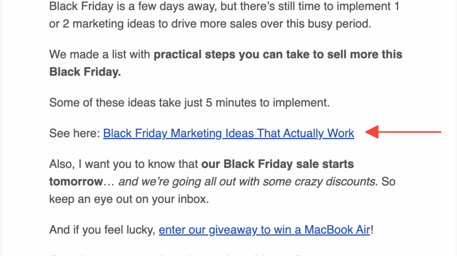Click the bold "Black Friday." ending the second paragraph
Viewport: 457px width, 256px height.
point(85,72)
